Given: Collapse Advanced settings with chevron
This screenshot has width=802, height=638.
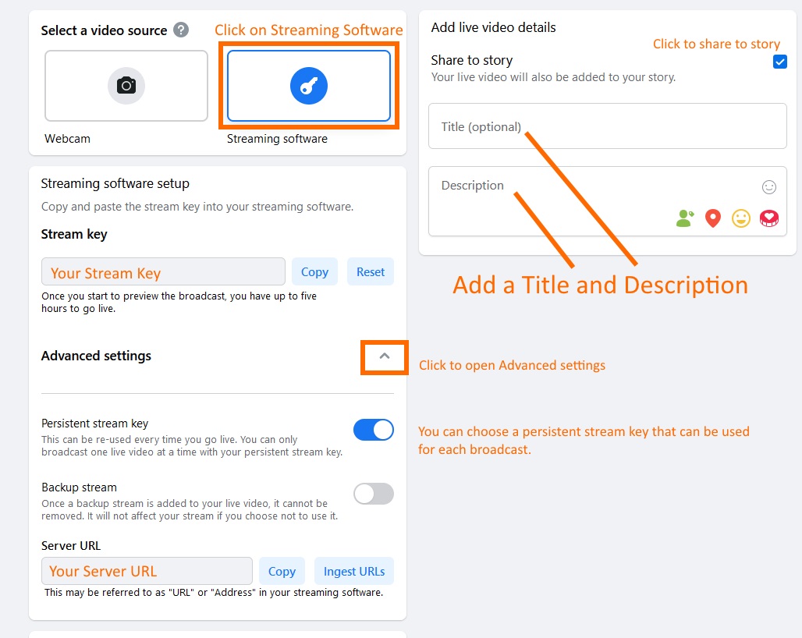Looking at the screenshot, I should [385, 356].
